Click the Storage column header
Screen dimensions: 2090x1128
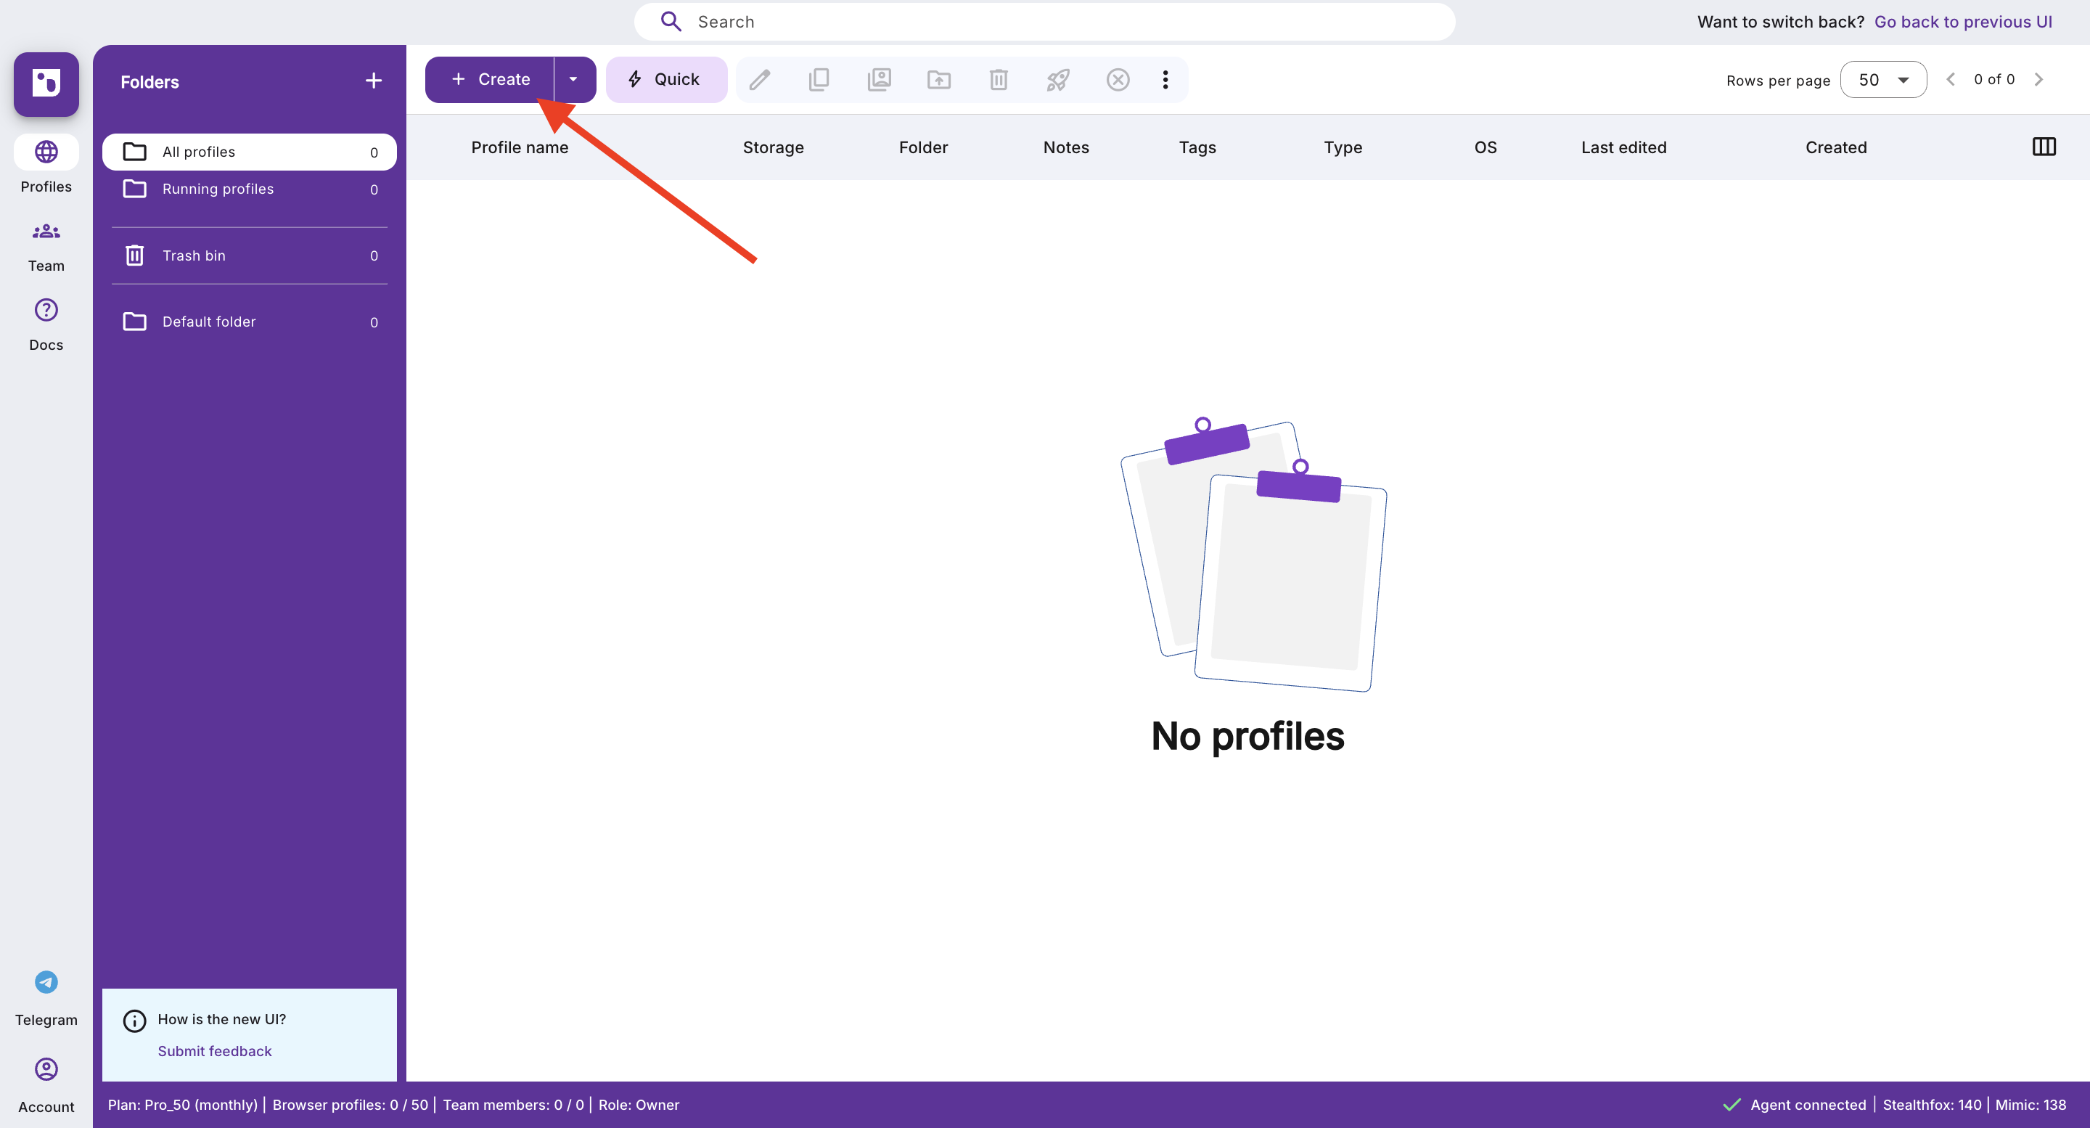click(x=773, y=147)
